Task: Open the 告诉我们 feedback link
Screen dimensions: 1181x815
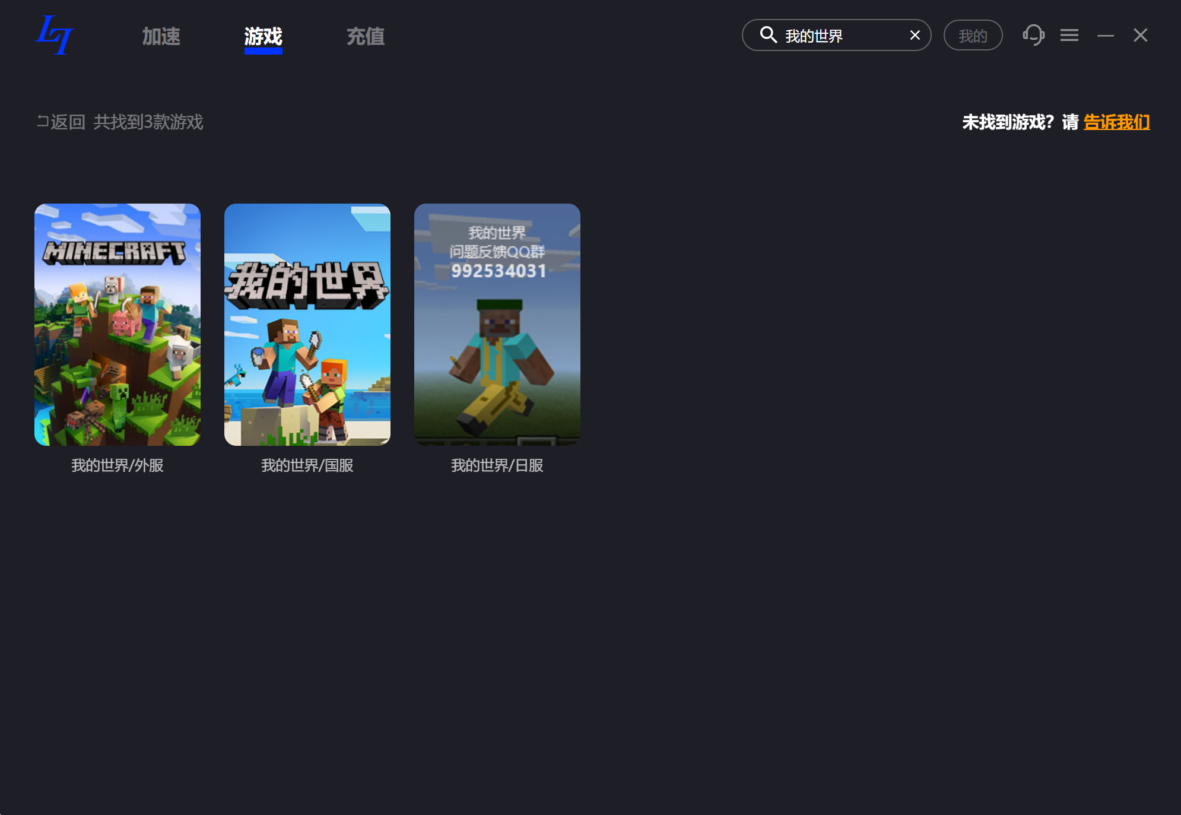Action: point(1116,122)
